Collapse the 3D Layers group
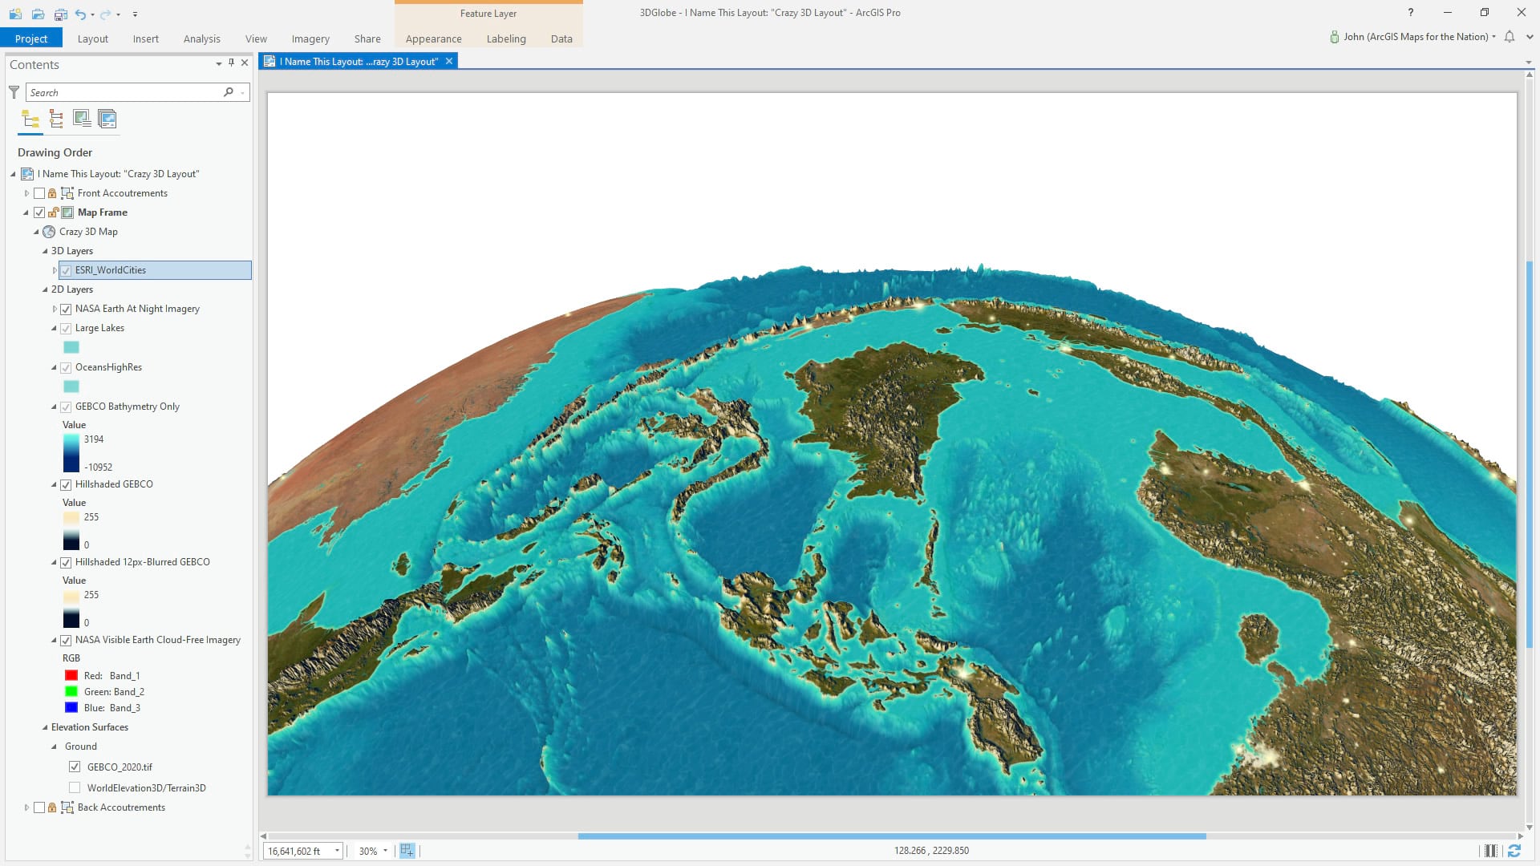The height and width of the screenshot is (866, 1540). [45, 251]
